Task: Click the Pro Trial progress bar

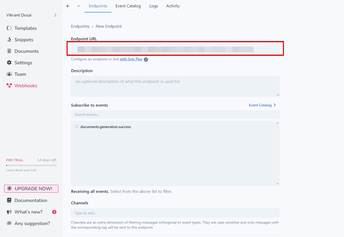Action: [x=31, y=165]
